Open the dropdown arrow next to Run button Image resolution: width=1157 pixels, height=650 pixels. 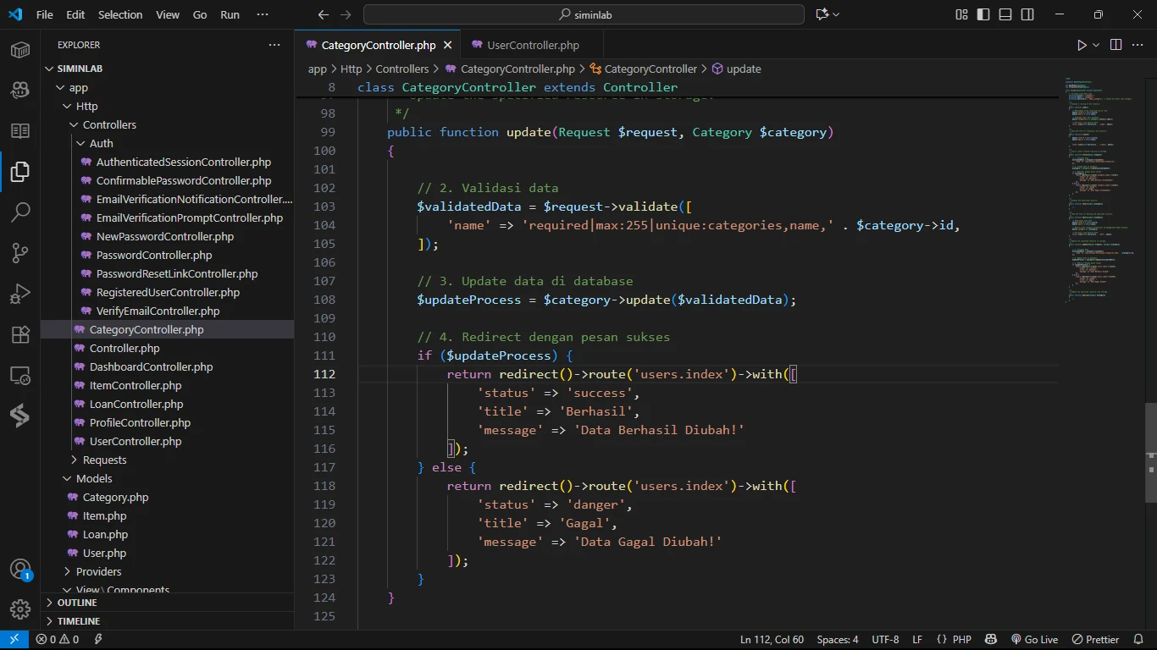(1096, 45)
